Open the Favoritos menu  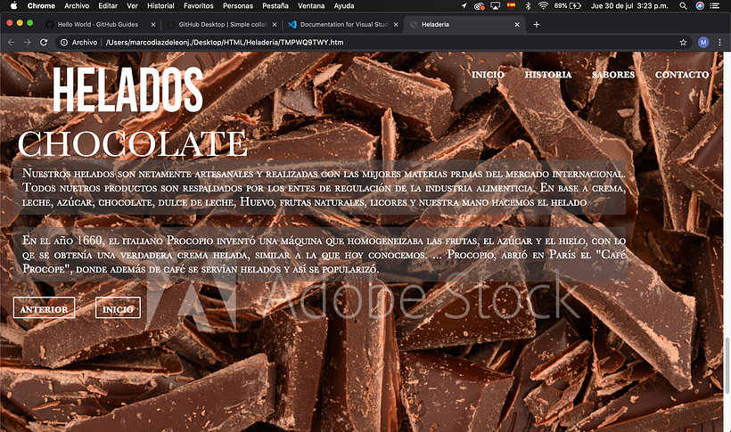pos(198,5)
